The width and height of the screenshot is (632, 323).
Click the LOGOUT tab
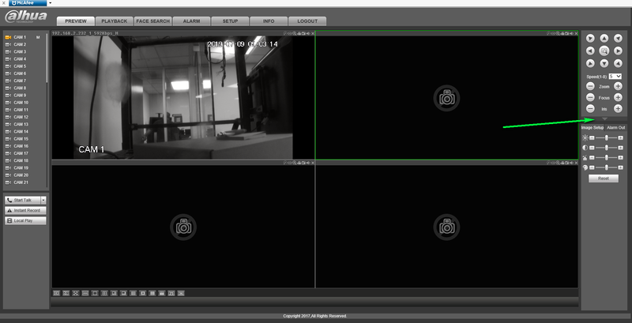pyautogui.click(x=307, y=21)
